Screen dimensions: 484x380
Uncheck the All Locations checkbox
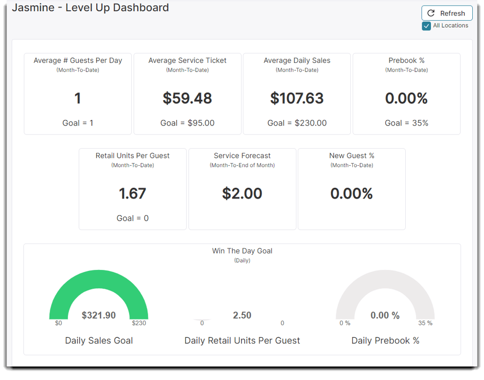426,26
